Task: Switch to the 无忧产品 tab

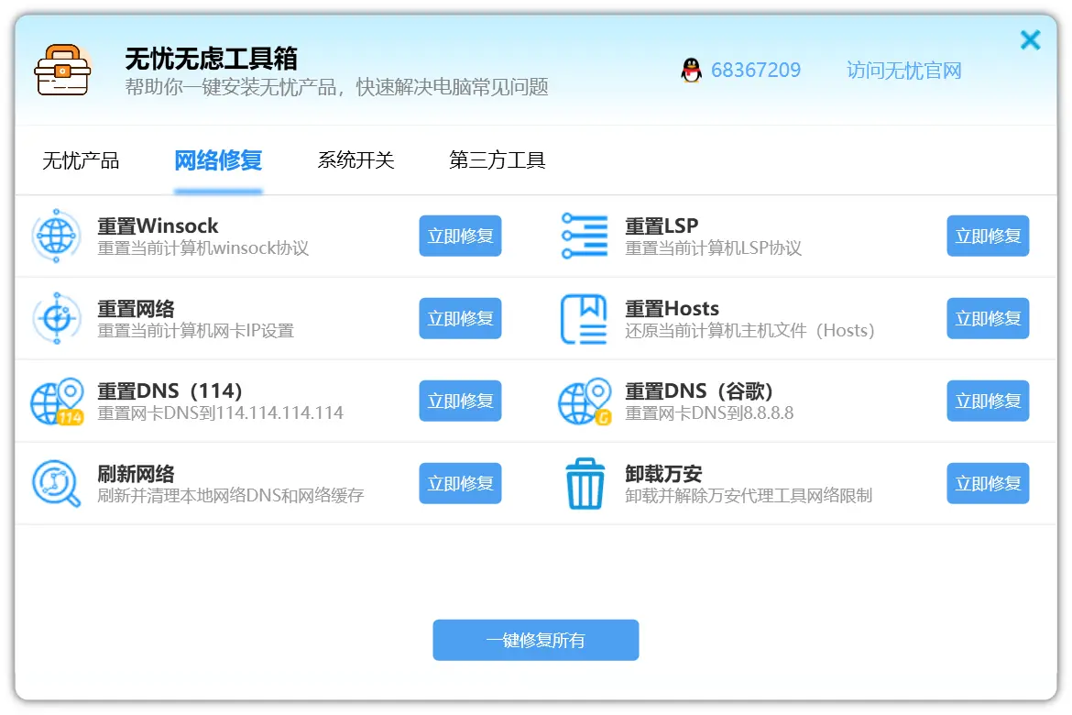Action: coord(81,160)
